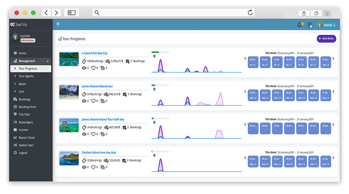Collapse the Management menu section
The height and width of the screenshot is (194, 349).
(31, 61)
